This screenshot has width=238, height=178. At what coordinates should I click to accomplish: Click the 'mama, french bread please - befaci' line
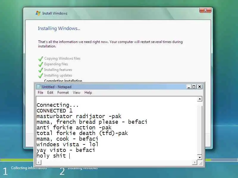tap(92, 122)
